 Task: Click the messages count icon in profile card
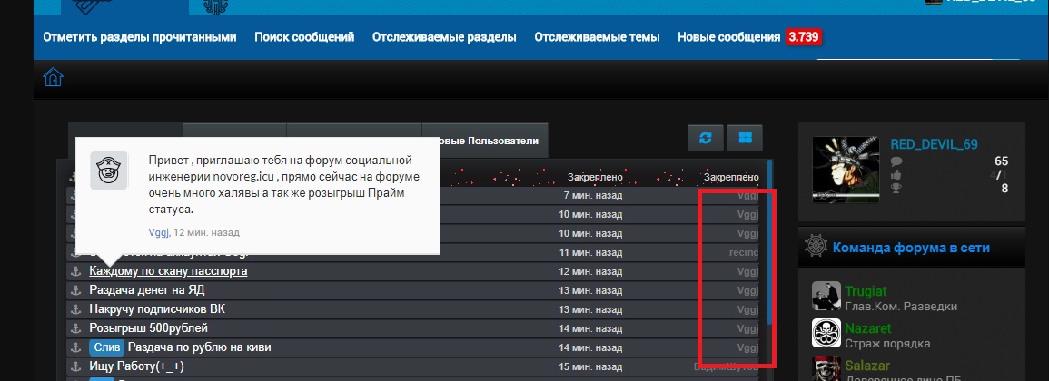coord(896,161)
